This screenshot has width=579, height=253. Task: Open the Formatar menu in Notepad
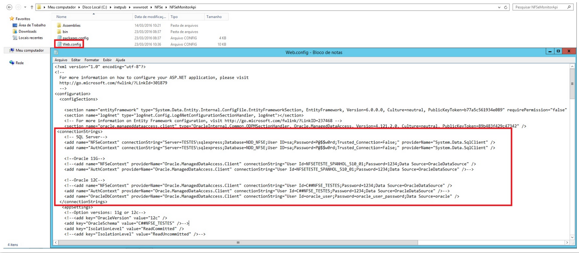coord(91,60)
